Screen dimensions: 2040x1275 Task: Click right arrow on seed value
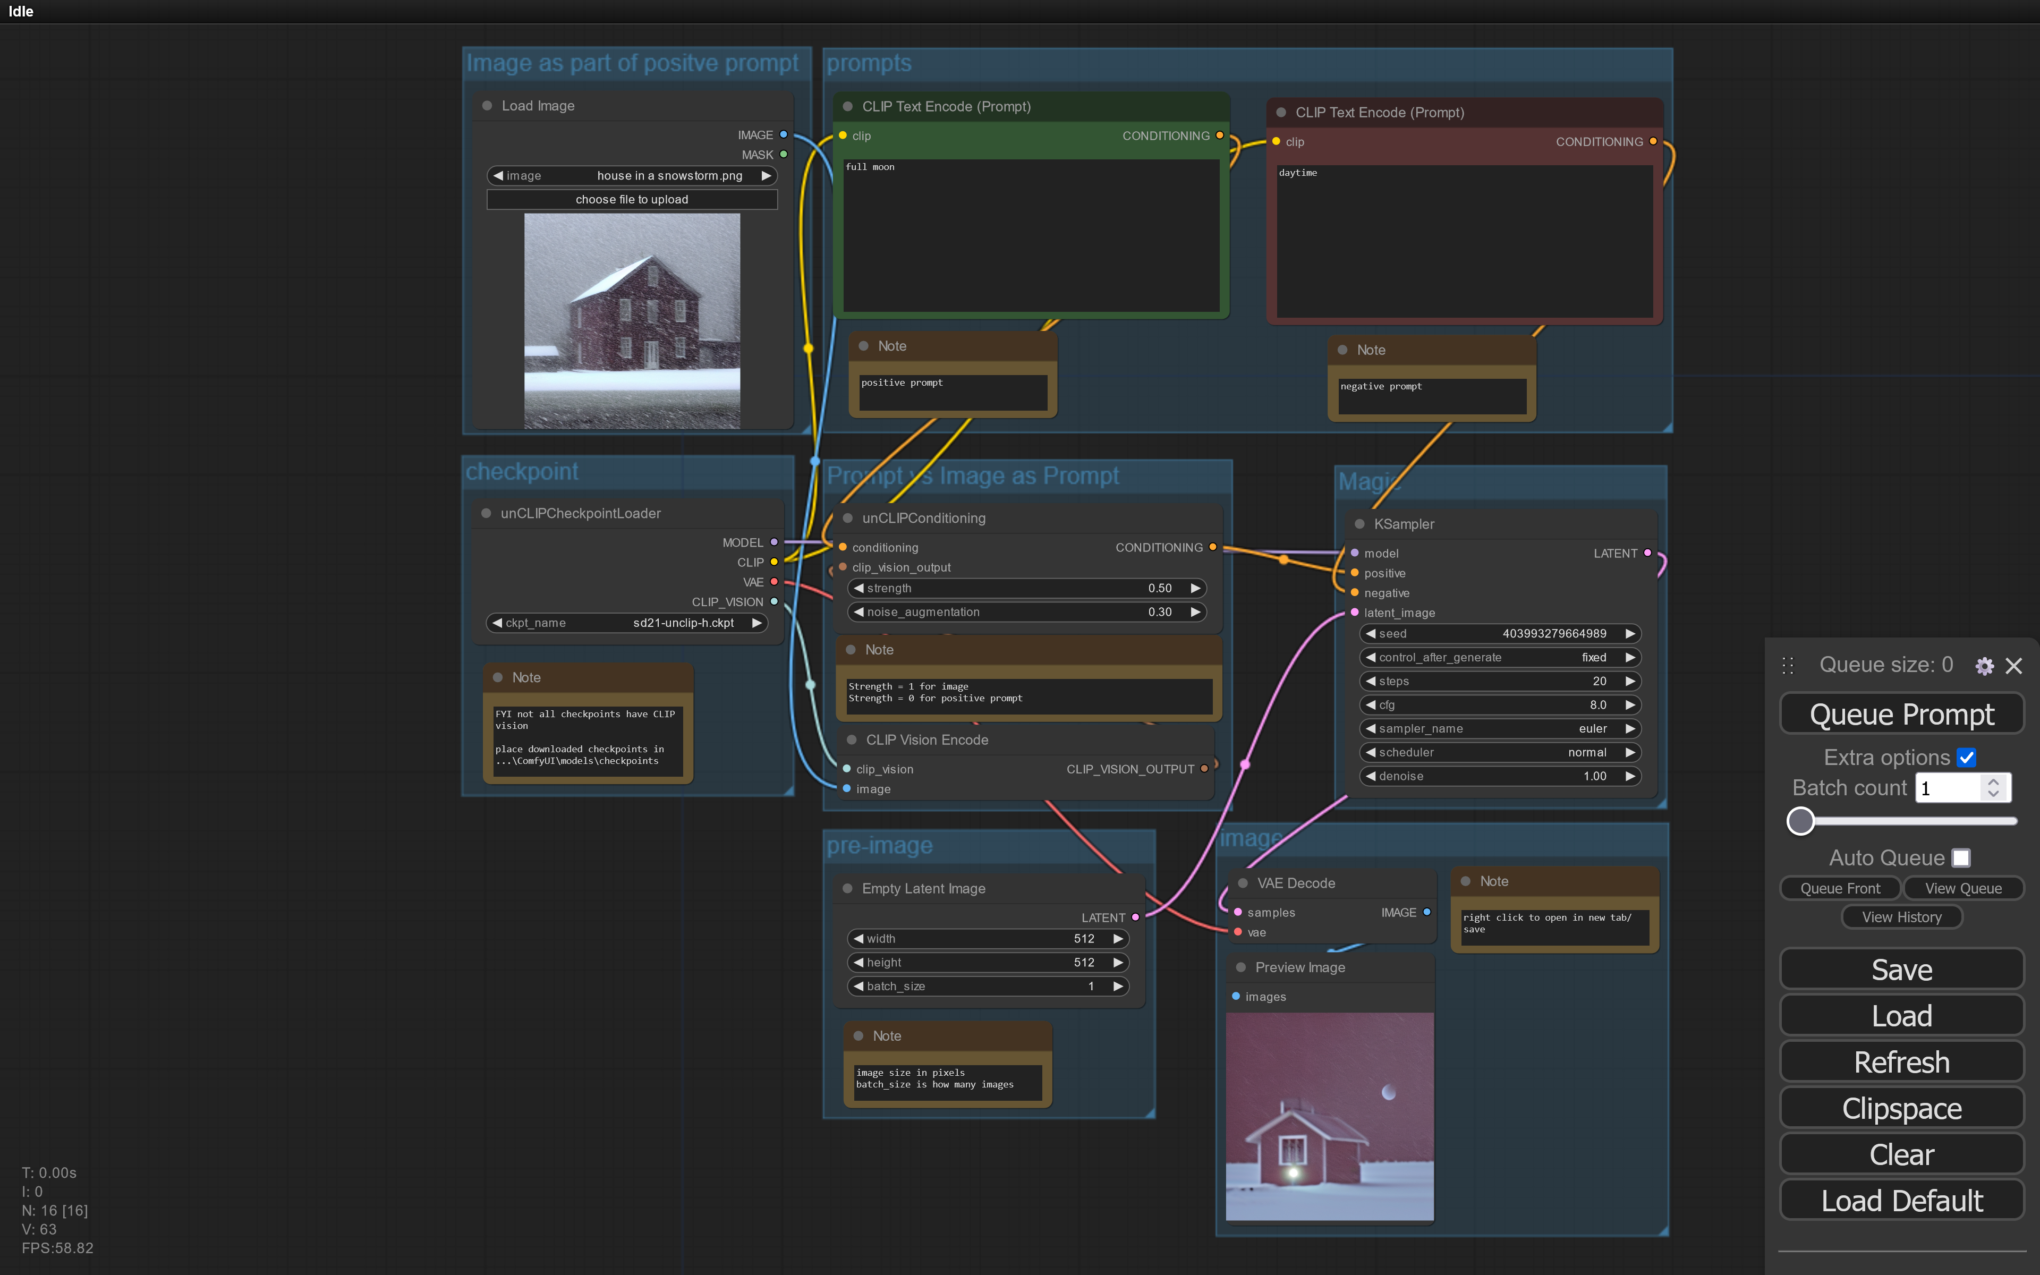(x=1630, y=633)
